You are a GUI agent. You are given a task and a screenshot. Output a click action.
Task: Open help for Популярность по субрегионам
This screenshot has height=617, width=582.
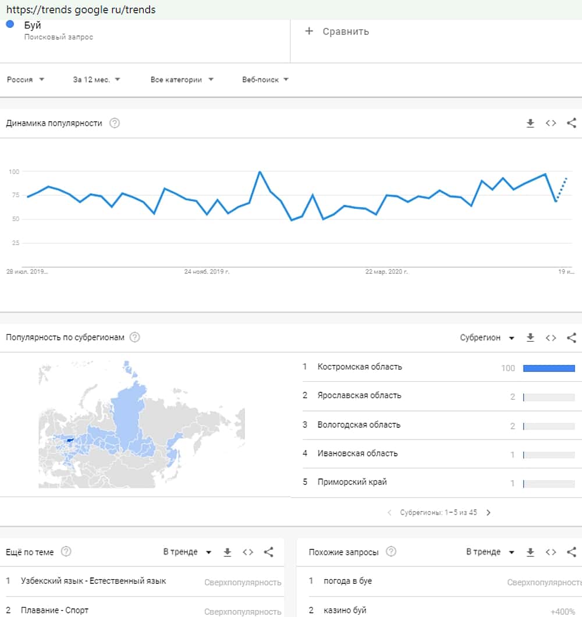(x=134, y=337)
